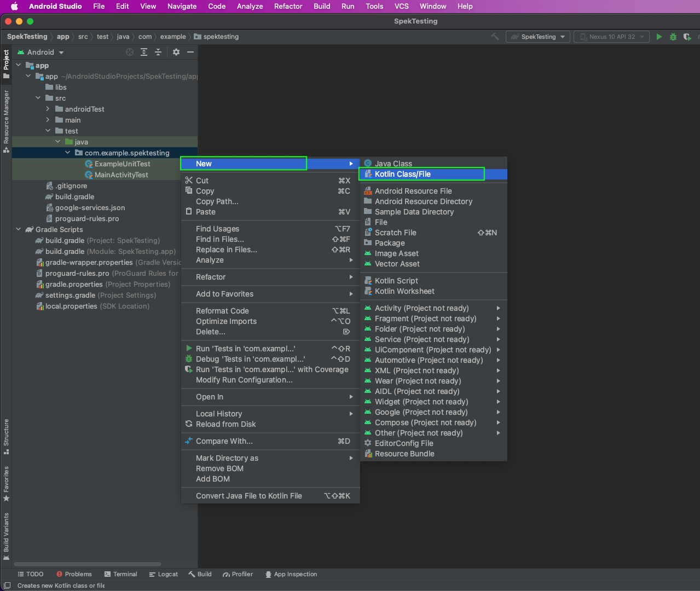The image size is (700, 591).
Task: Choose Vector Asset in New submenu
Action: tap(433, 264)
